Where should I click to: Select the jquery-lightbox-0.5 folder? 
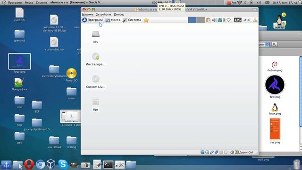pos(37,125)
